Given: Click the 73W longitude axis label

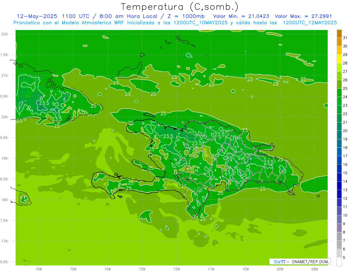Looking at the screenshot, I should pyautogui.click(x=142, y=269).
